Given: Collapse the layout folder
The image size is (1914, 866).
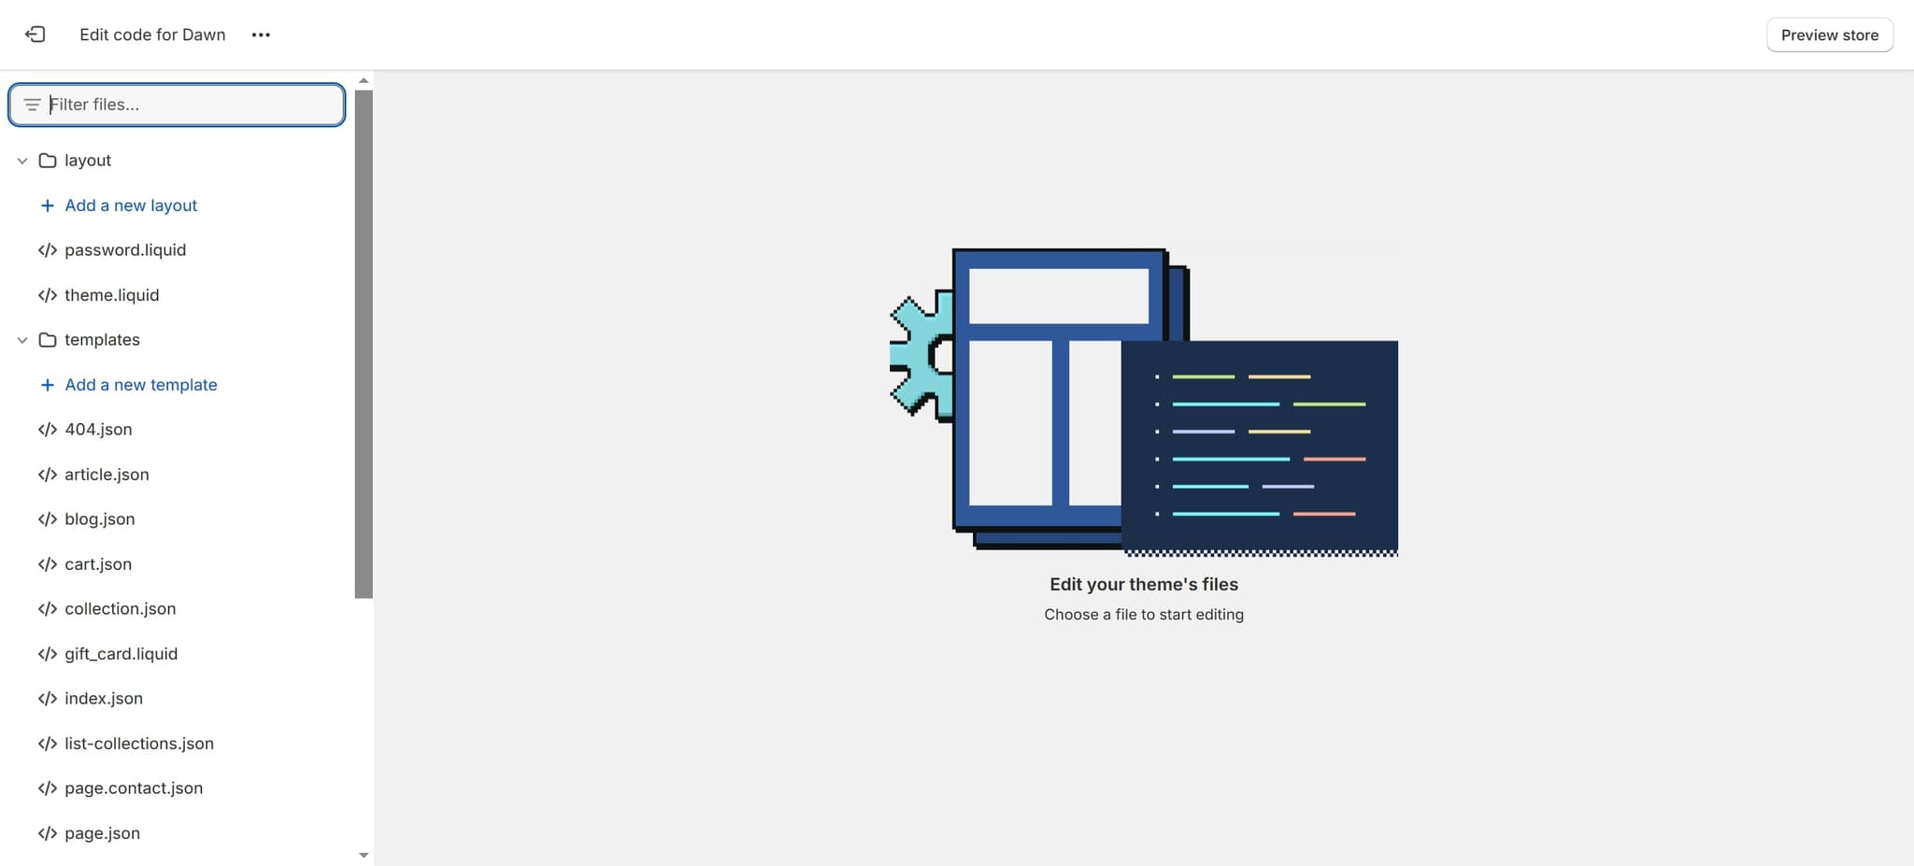Looking at the screenshot, I should (21, 160).
